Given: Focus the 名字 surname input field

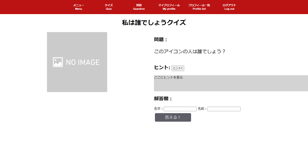Looking at the screenshot, I should tap(180, 109).
